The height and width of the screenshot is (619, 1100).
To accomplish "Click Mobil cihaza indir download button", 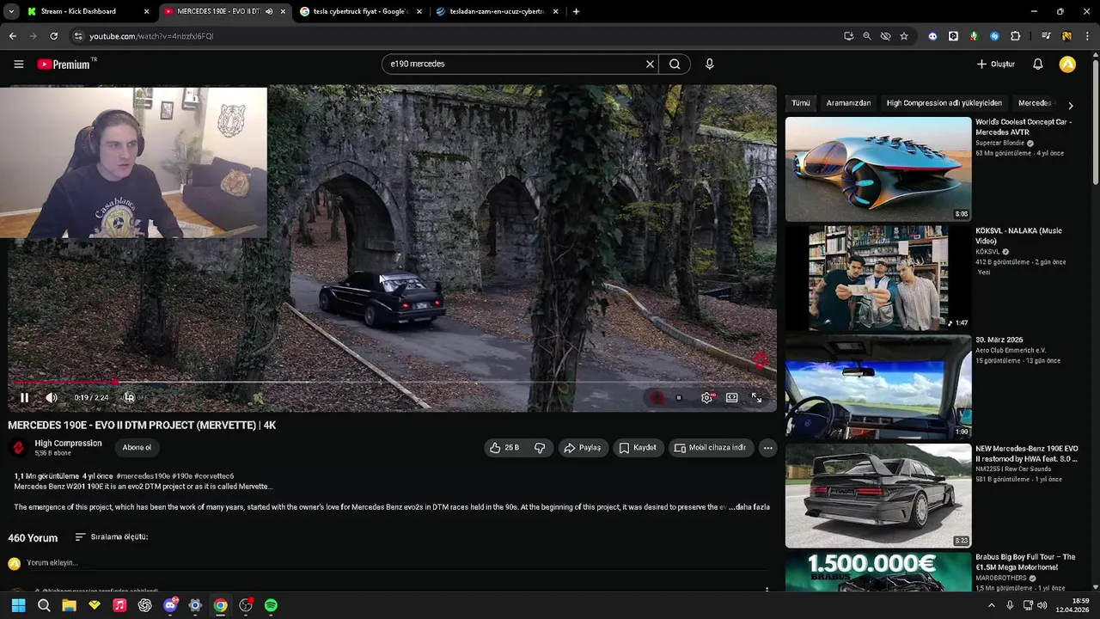I will (x=710, y=448).
